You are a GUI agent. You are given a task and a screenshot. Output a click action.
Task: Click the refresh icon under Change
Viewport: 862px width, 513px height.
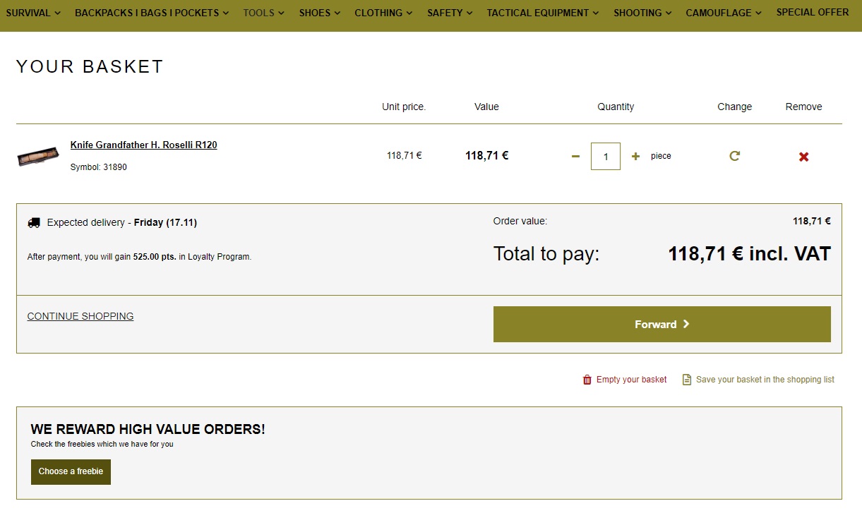click(x=734, y=156)
